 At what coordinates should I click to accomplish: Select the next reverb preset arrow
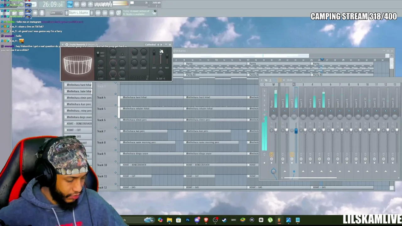pos(161,45)
